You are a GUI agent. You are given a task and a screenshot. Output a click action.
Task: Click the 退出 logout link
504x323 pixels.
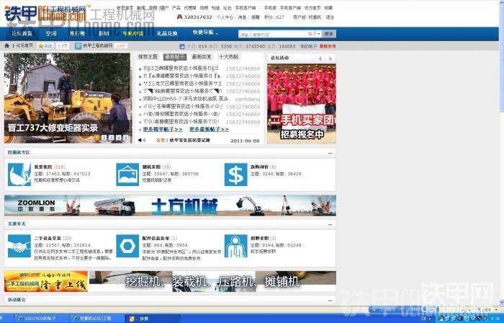pyautogui.click(x=330, y=17)
